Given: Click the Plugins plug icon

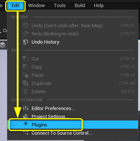Looking at the screenshot, I should [26, 125].
